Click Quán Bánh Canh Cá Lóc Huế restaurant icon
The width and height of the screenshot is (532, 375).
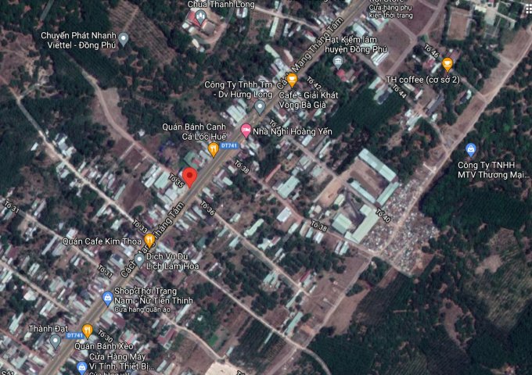click(x=212, y=147)
